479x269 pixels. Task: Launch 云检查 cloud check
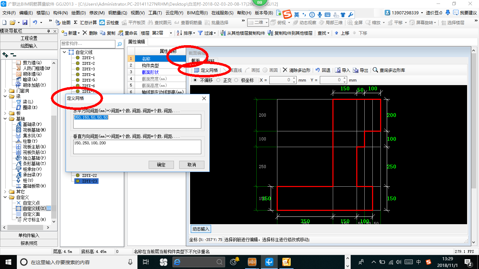point(109,22)
